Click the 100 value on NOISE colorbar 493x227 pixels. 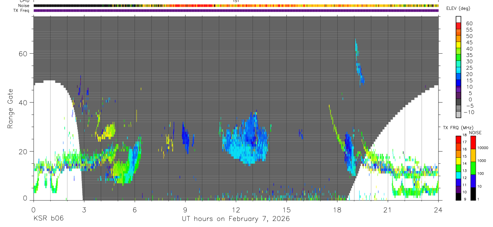tap(481, 174)
